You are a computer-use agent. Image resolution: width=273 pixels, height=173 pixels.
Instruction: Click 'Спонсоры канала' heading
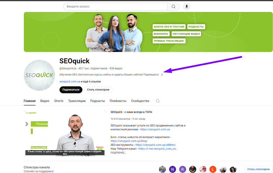37,167
